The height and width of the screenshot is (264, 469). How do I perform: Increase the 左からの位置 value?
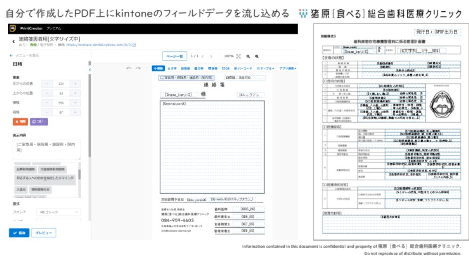pos(75,84)
